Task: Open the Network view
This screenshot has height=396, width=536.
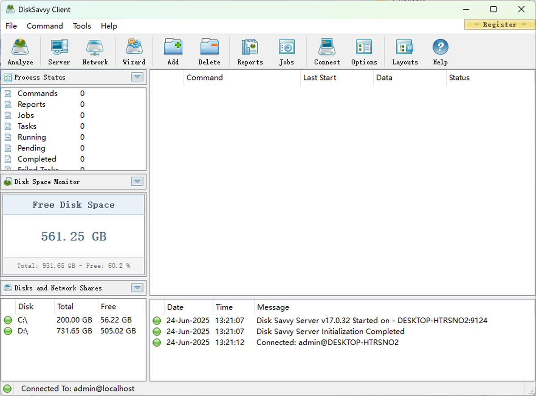Action: (x=95, y=51)
